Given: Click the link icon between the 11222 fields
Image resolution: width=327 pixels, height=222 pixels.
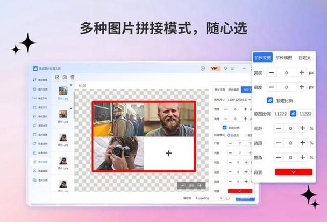Looking at the screenshot, I should click(293, 114).
